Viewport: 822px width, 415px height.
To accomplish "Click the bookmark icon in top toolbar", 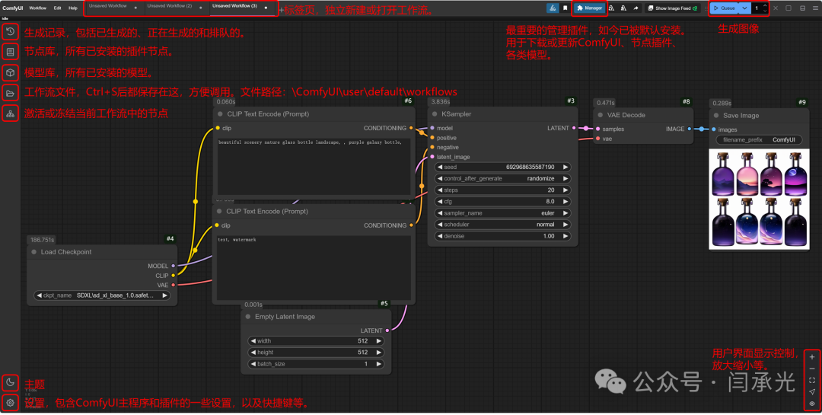I will [x=565, y=8].
